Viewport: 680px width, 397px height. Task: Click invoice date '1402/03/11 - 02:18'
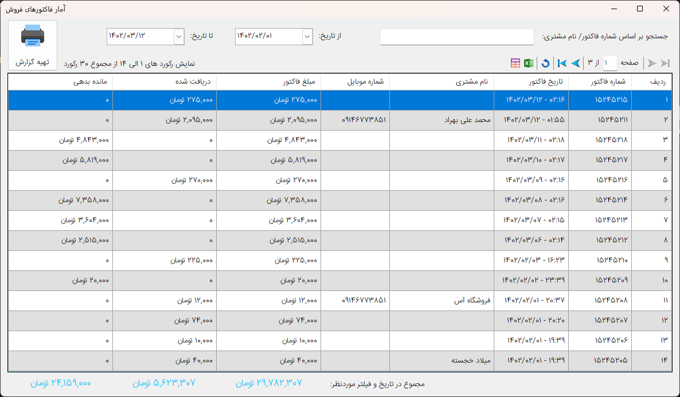(536, 140)
